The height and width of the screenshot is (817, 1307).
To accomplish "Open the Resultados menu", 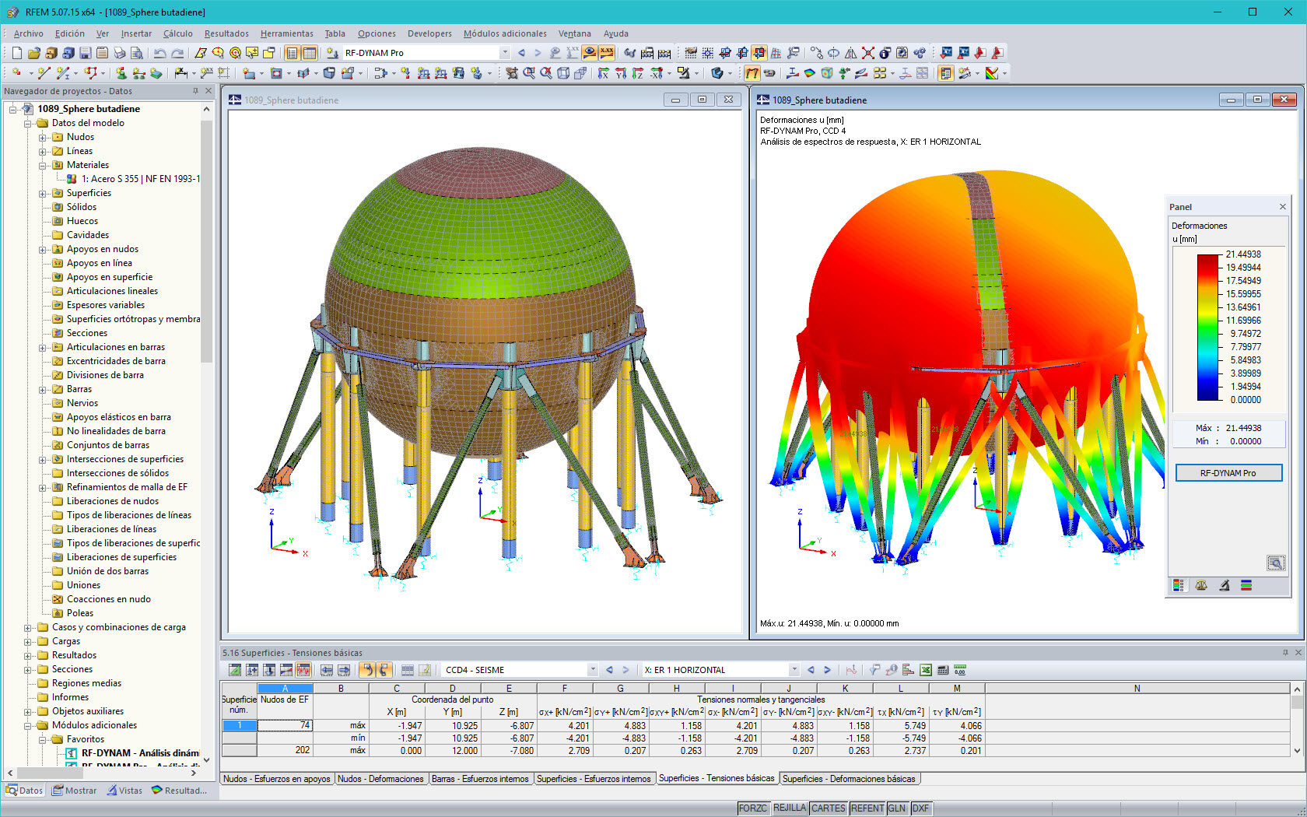I will 226,33.
